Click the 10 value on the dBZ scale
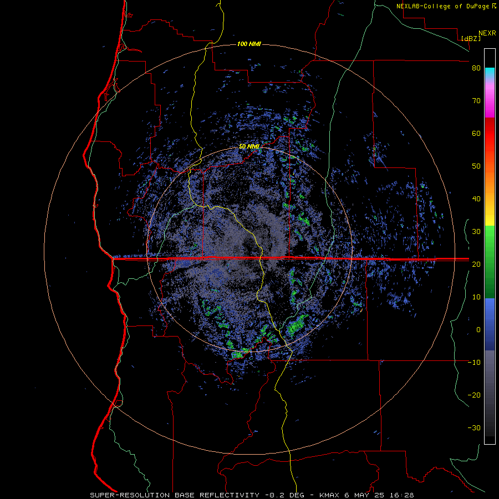Image resolution: width=499 pixels, height=499 pixels. (476, 297)
